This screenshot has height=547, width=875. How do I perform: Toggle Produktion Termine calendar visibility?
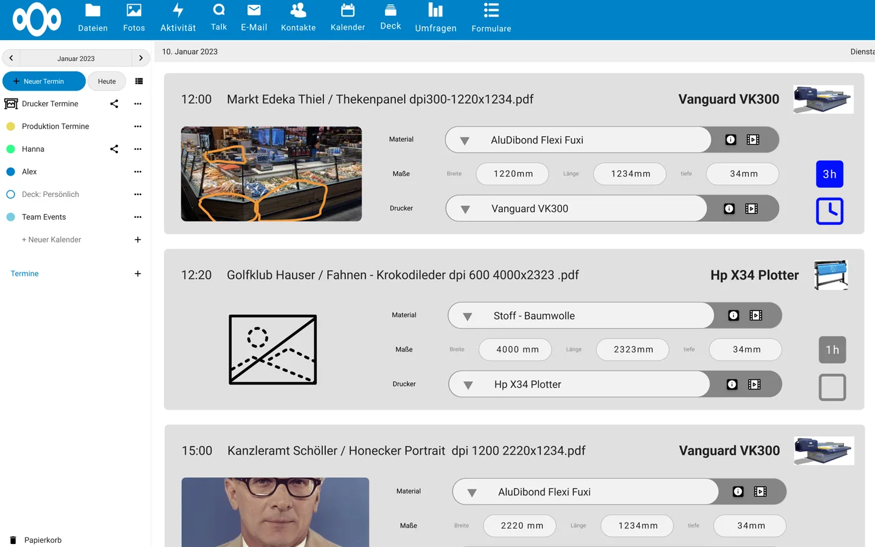[10, 126]
